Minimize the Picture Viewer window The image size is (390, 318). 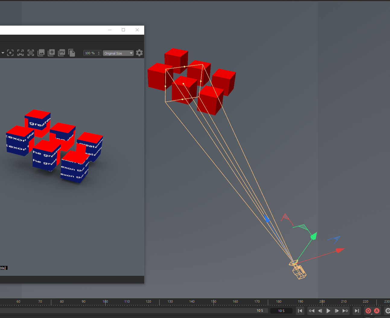pos(110,30)
